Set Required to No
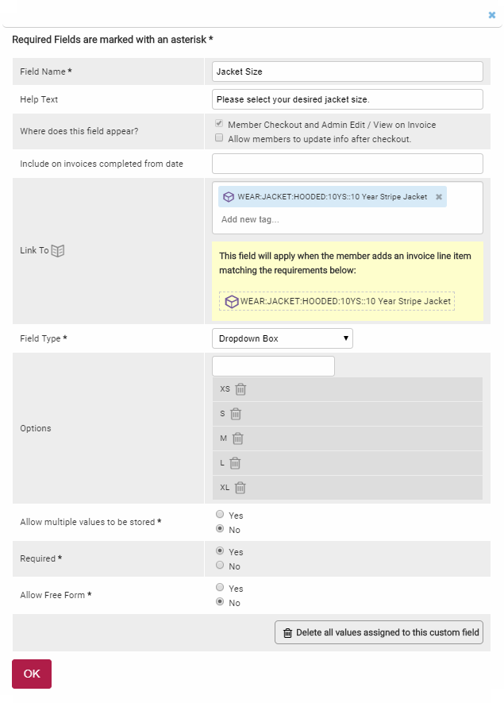Image resolution: width=504 pixels, height=703 pixels. click(x=220, y=566)
